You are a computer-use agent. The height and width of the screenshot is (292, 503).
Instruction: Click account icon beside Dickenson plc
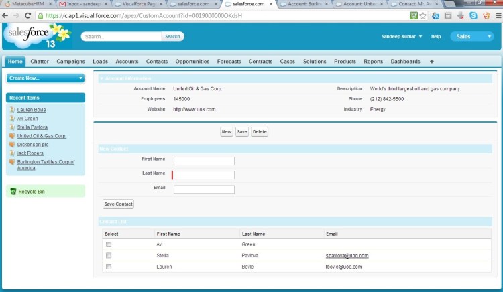click(x=12, y=144)
